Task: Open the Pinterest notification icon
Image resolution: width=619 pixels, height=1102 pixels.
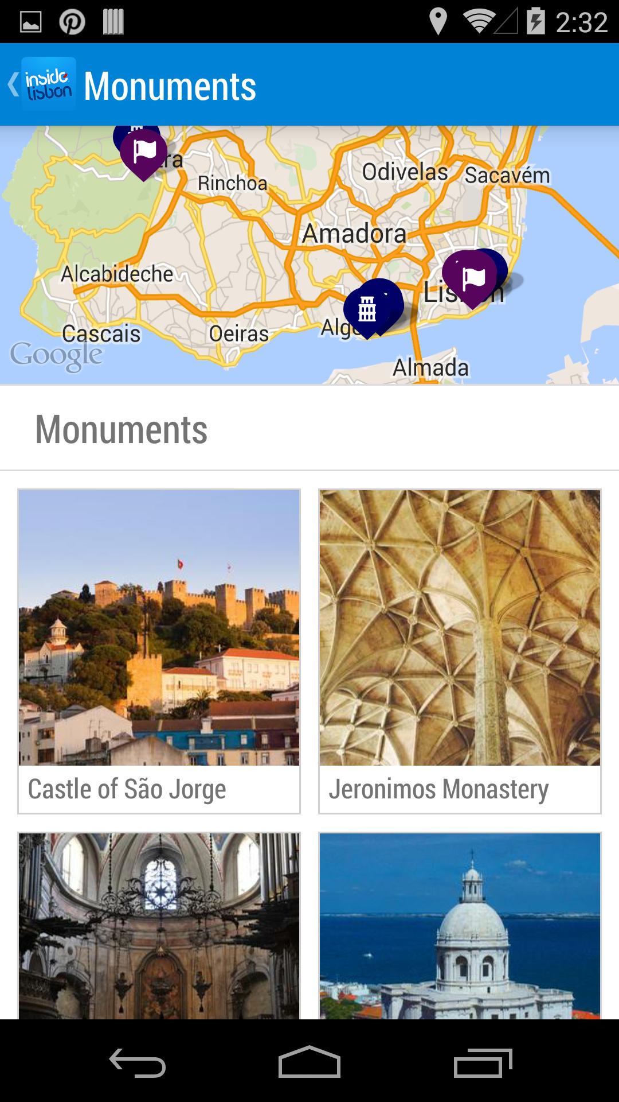Action: point(72,22)
